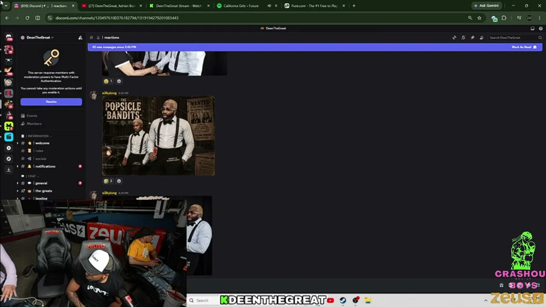
Task: Open Steam from the taskbar
Action: [343, 300]
